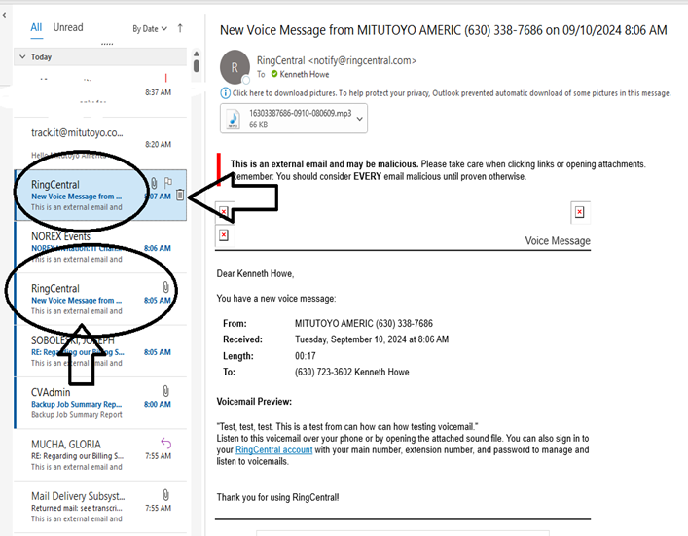
Task: Open the mp3 attachment dropdown arrow
Action: [x=359, y=120]
